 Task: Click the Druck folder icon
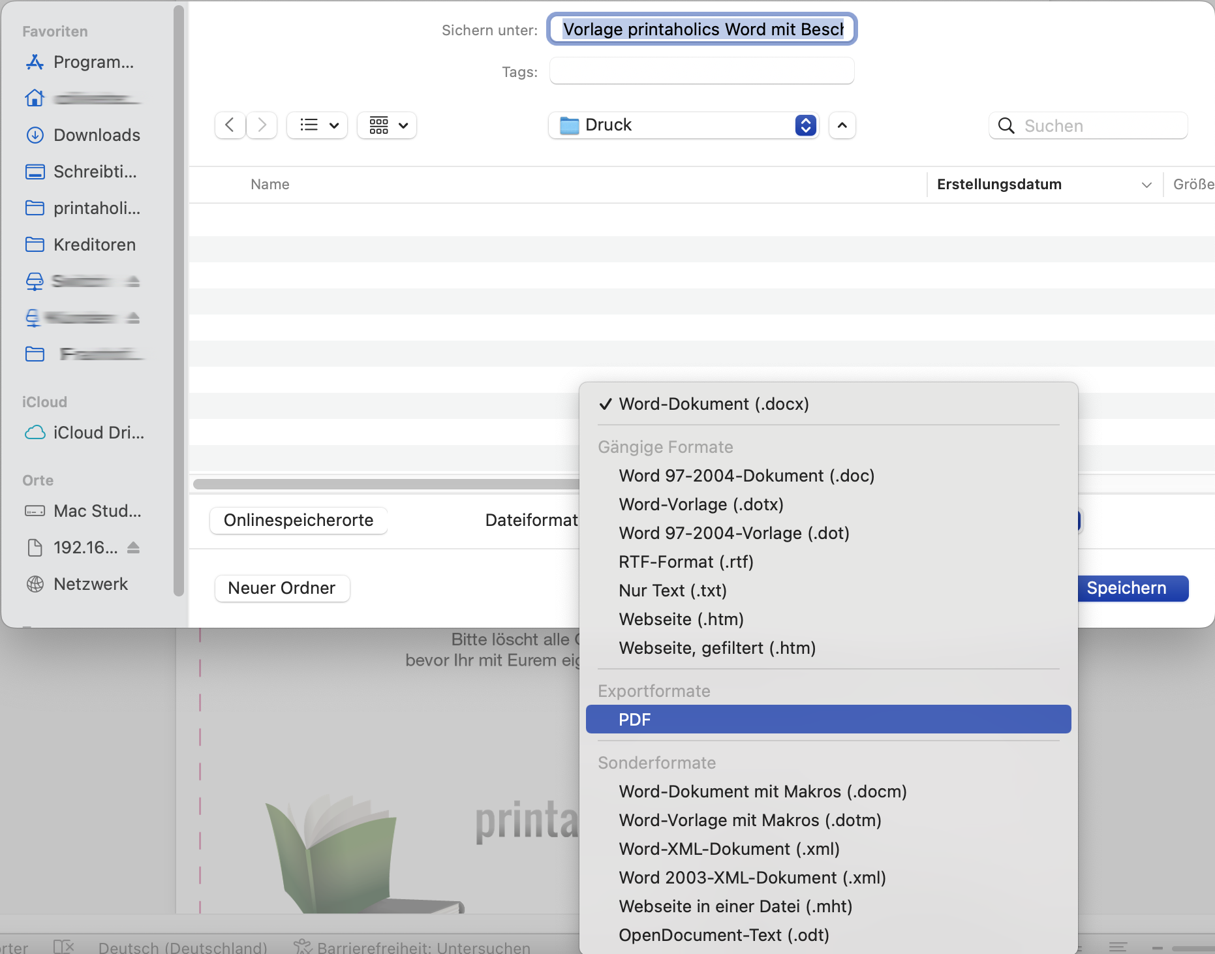point(570,125)
